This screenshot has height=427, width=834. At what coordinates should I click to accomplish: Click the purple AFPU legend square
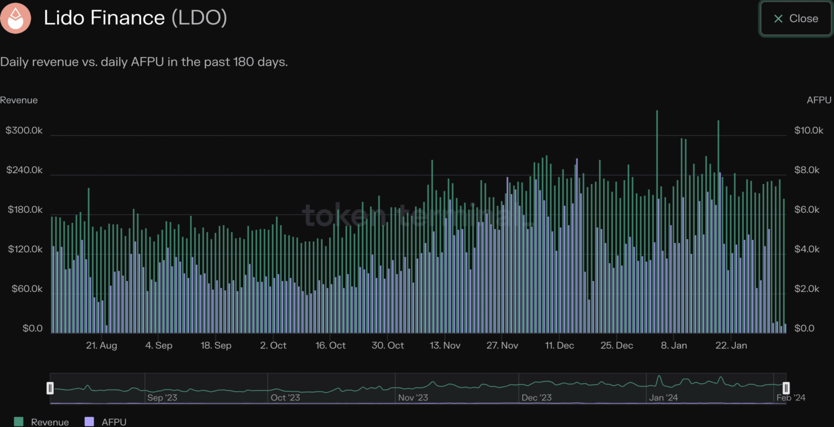pyautogui.click(x=90, y=422)
